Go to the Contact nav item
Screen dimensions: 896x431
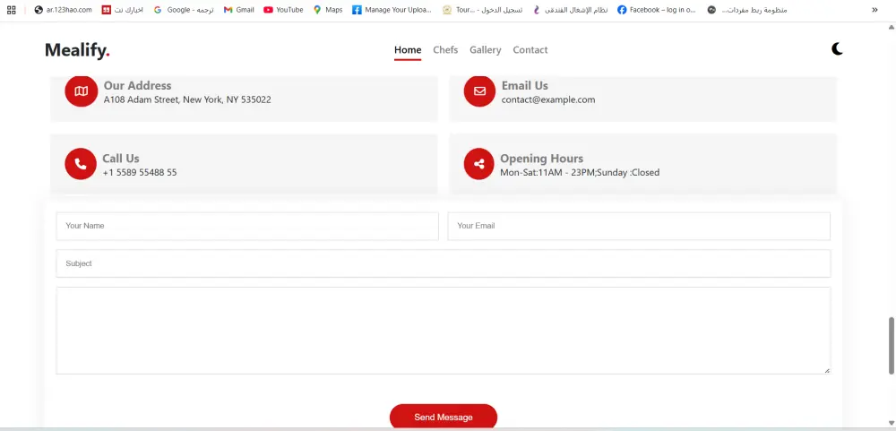pyautogui.click(x=530, y=50)
